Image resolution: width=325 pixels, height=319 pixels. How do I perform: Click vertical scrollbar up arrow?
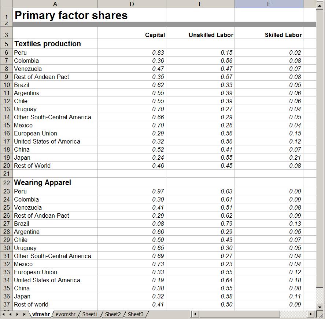point(320,4)
